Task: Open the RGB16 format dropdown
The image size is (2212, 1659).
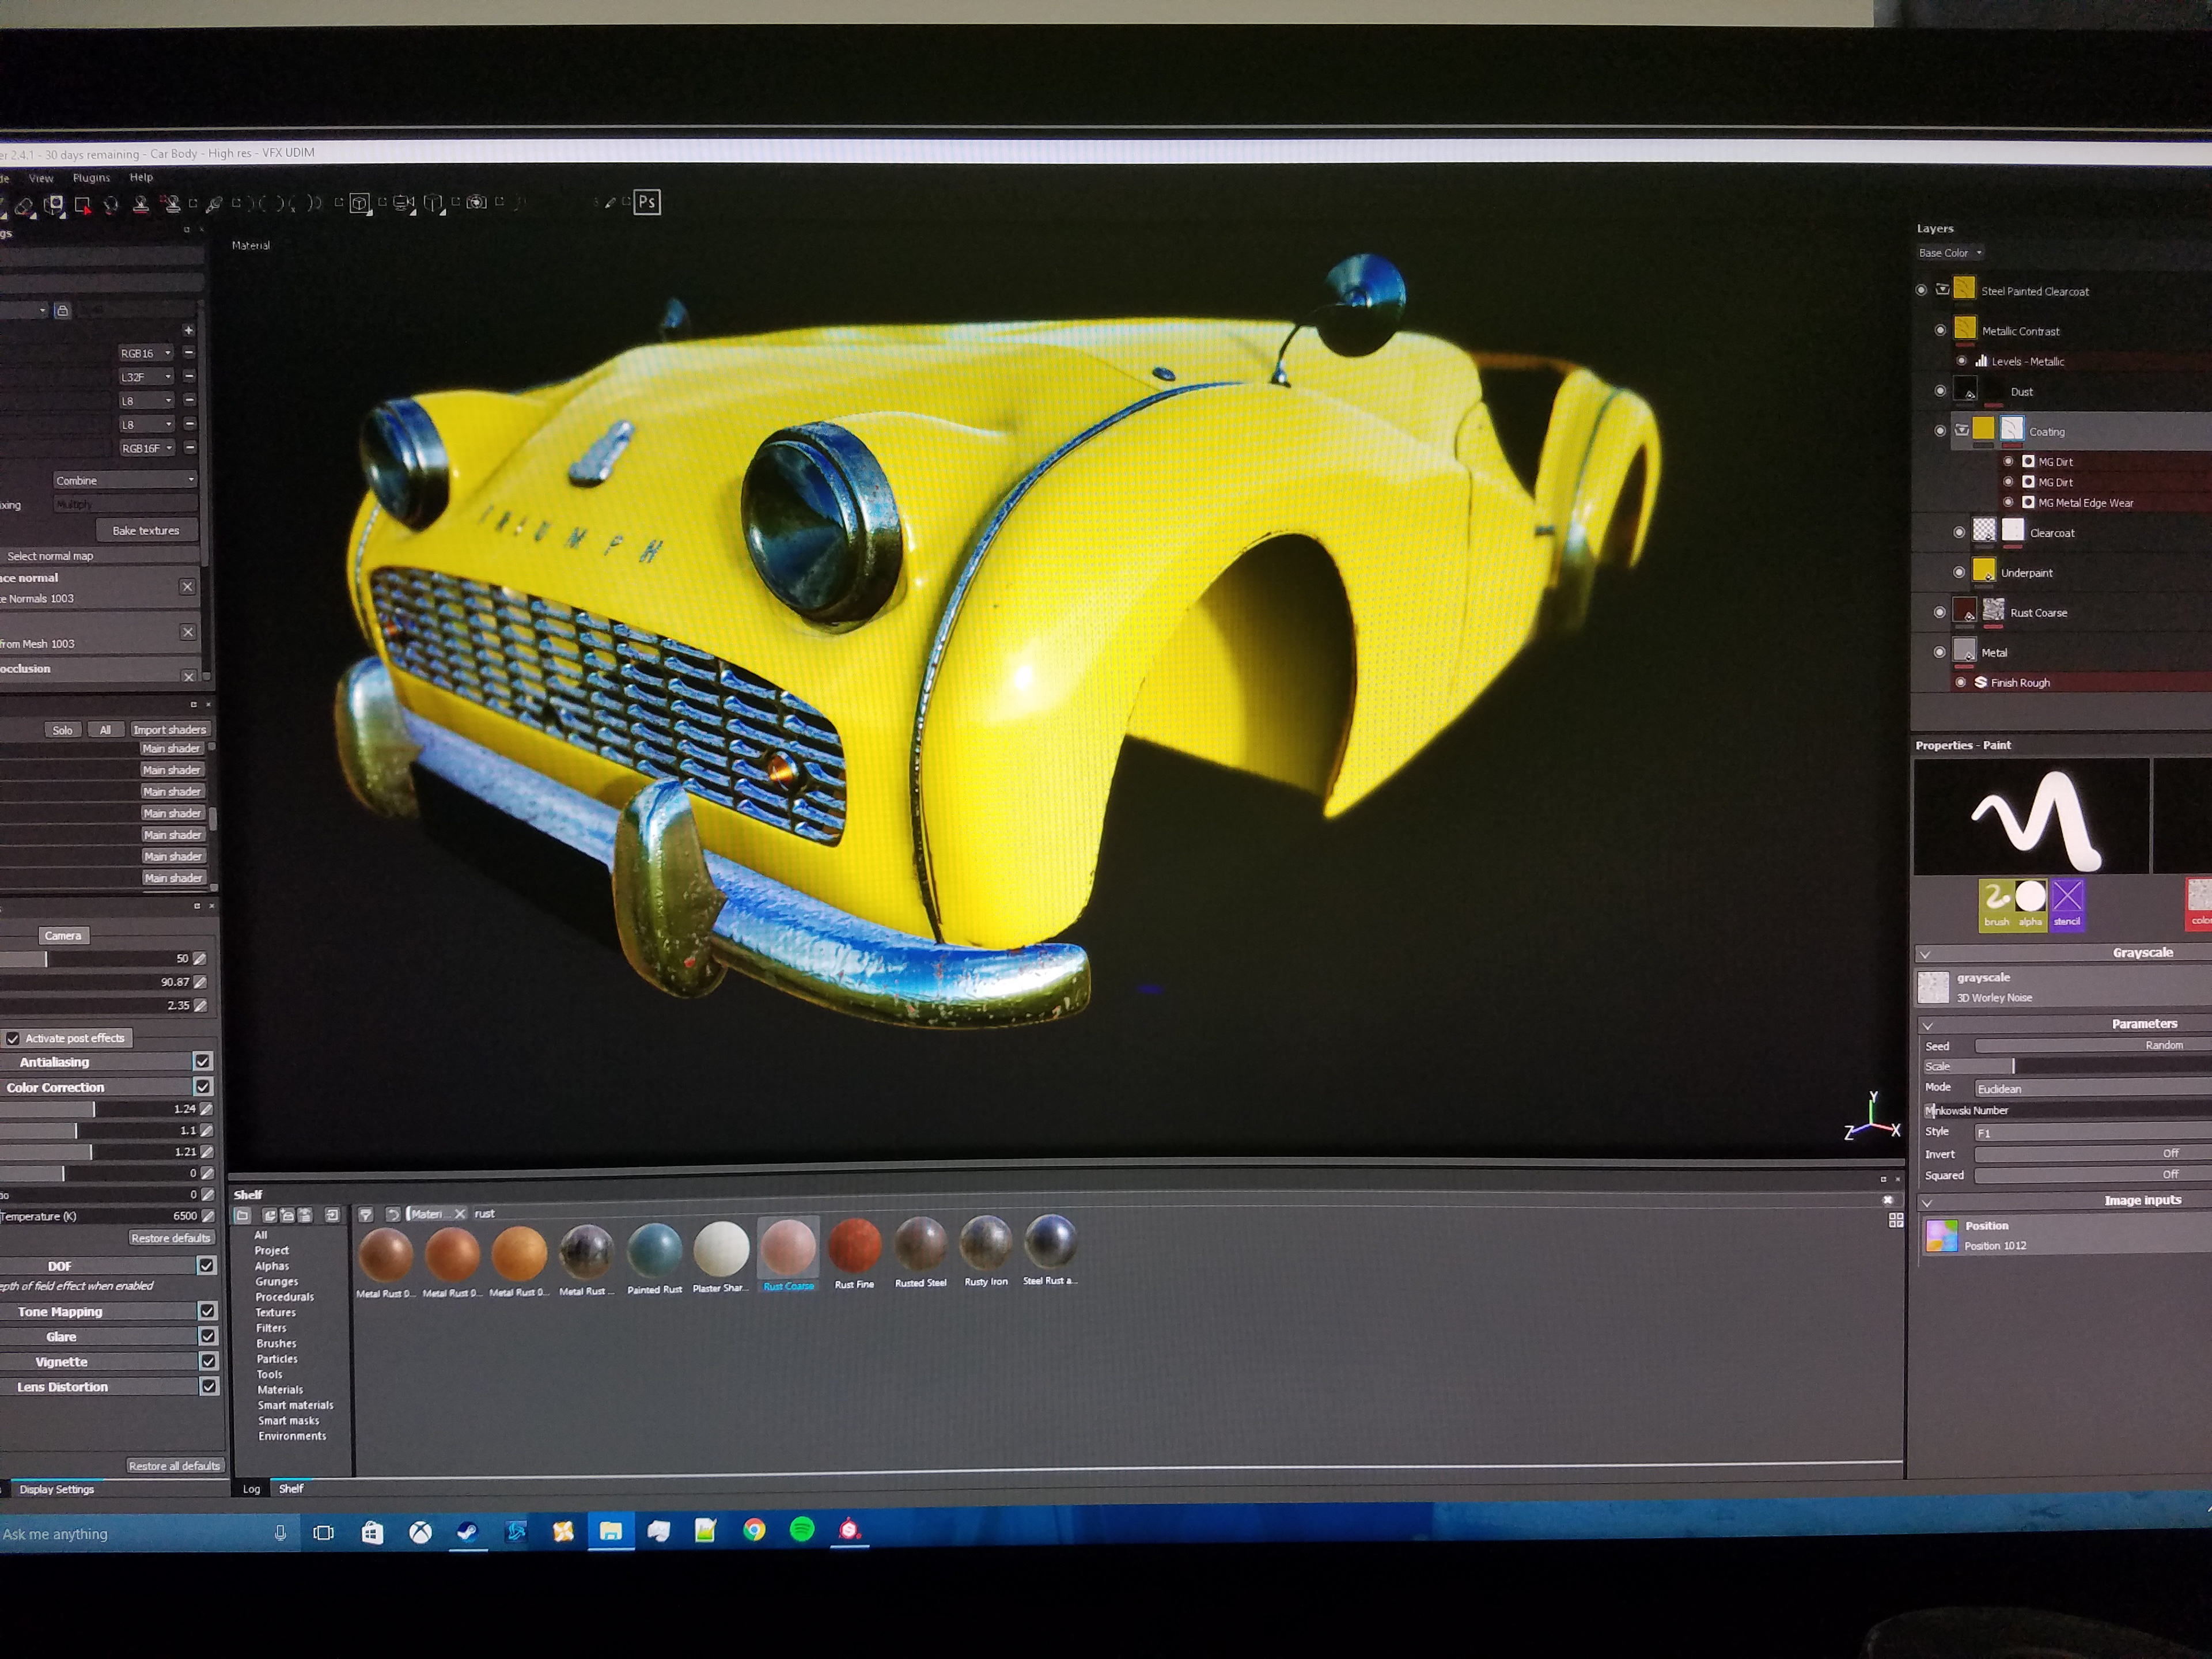Action: (x=146, y=353)
